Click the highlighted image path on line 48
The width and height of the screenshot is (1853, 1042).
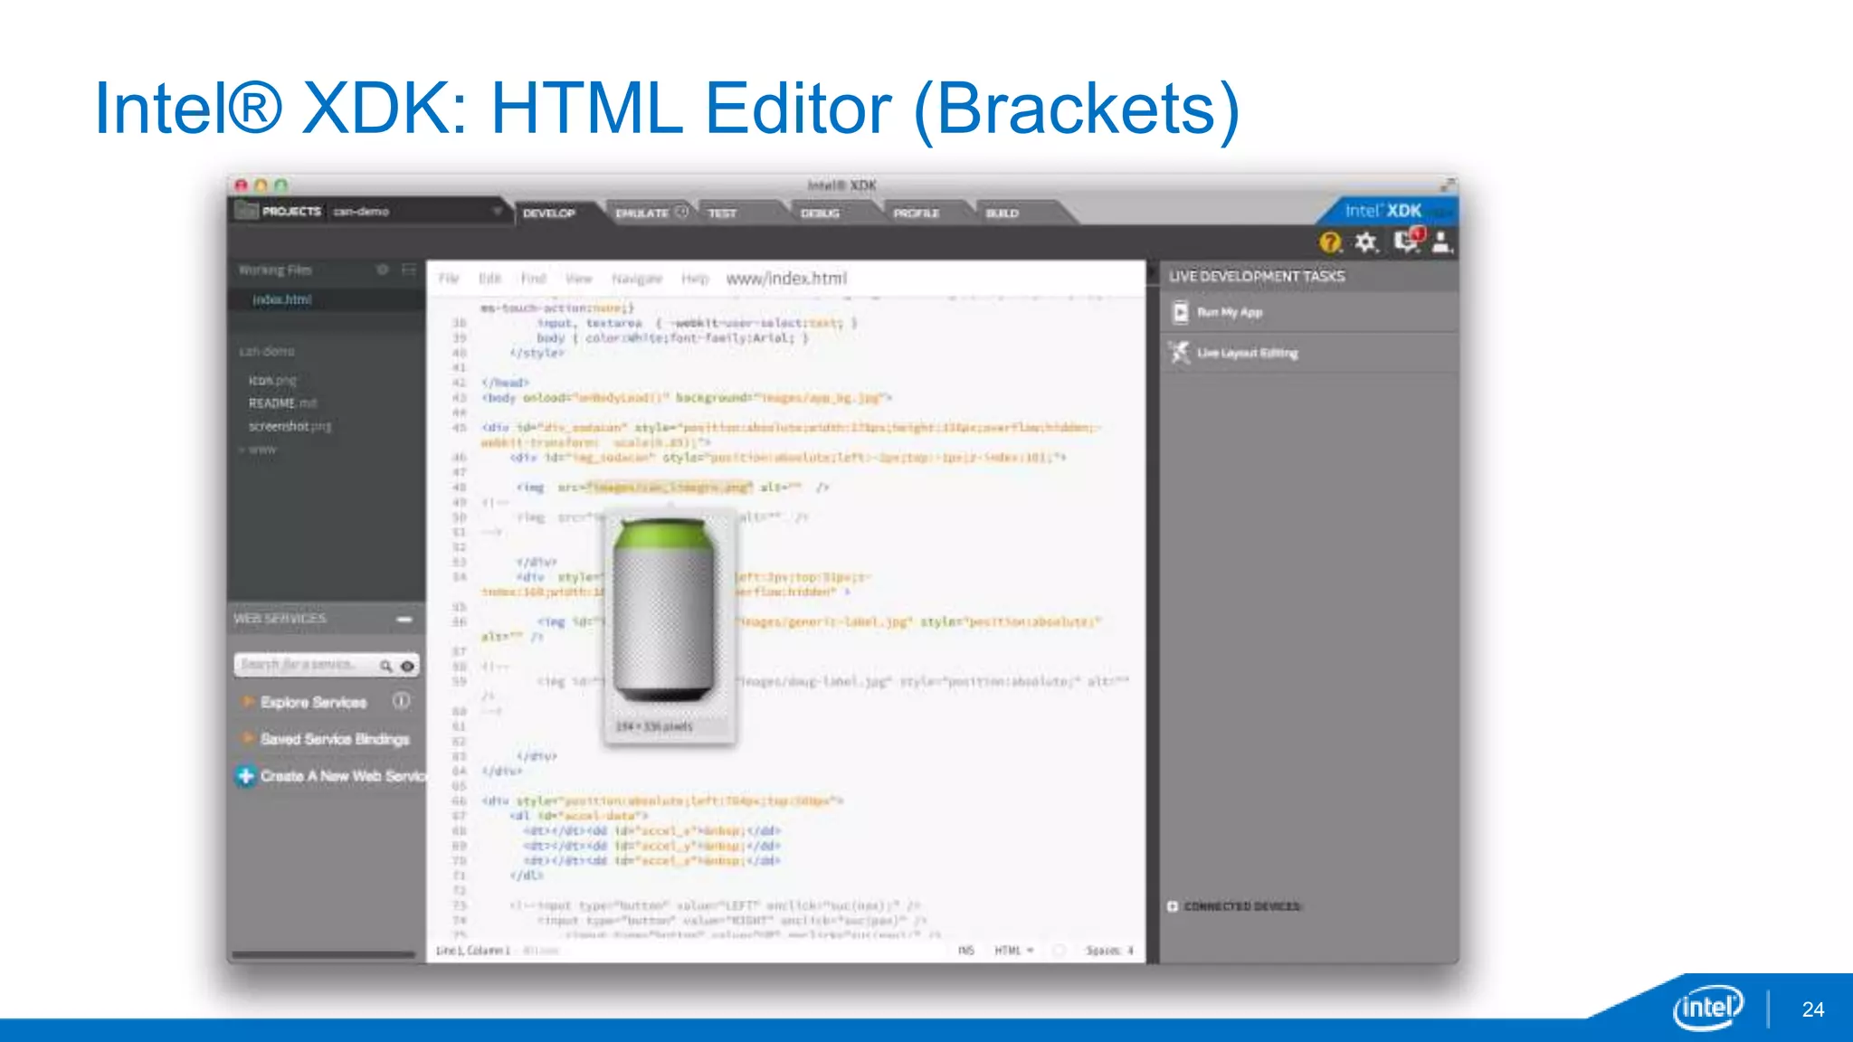click(x=669, y=487)
